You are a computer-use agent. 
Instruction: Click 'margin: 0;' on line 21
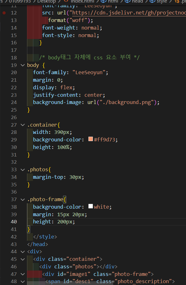(48, 80)
